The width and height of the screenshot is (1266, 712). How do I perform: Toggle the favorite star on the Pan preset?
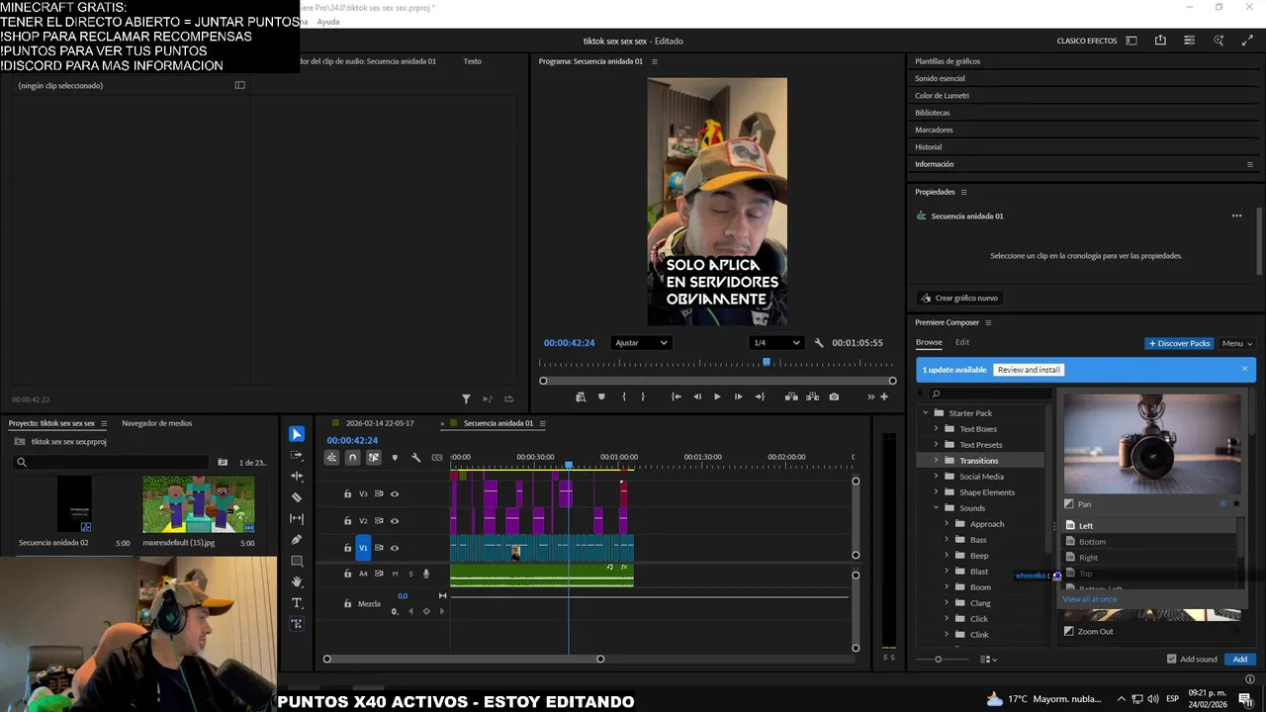[x=1236, y=504]
